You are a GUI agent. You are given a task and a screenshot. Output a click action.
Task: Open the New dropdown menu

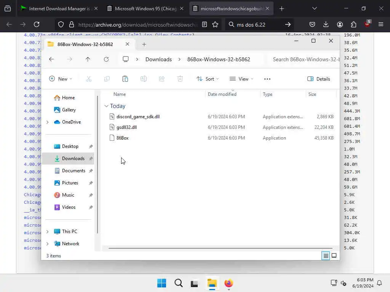pyautogui.click(x=61, y=79)
